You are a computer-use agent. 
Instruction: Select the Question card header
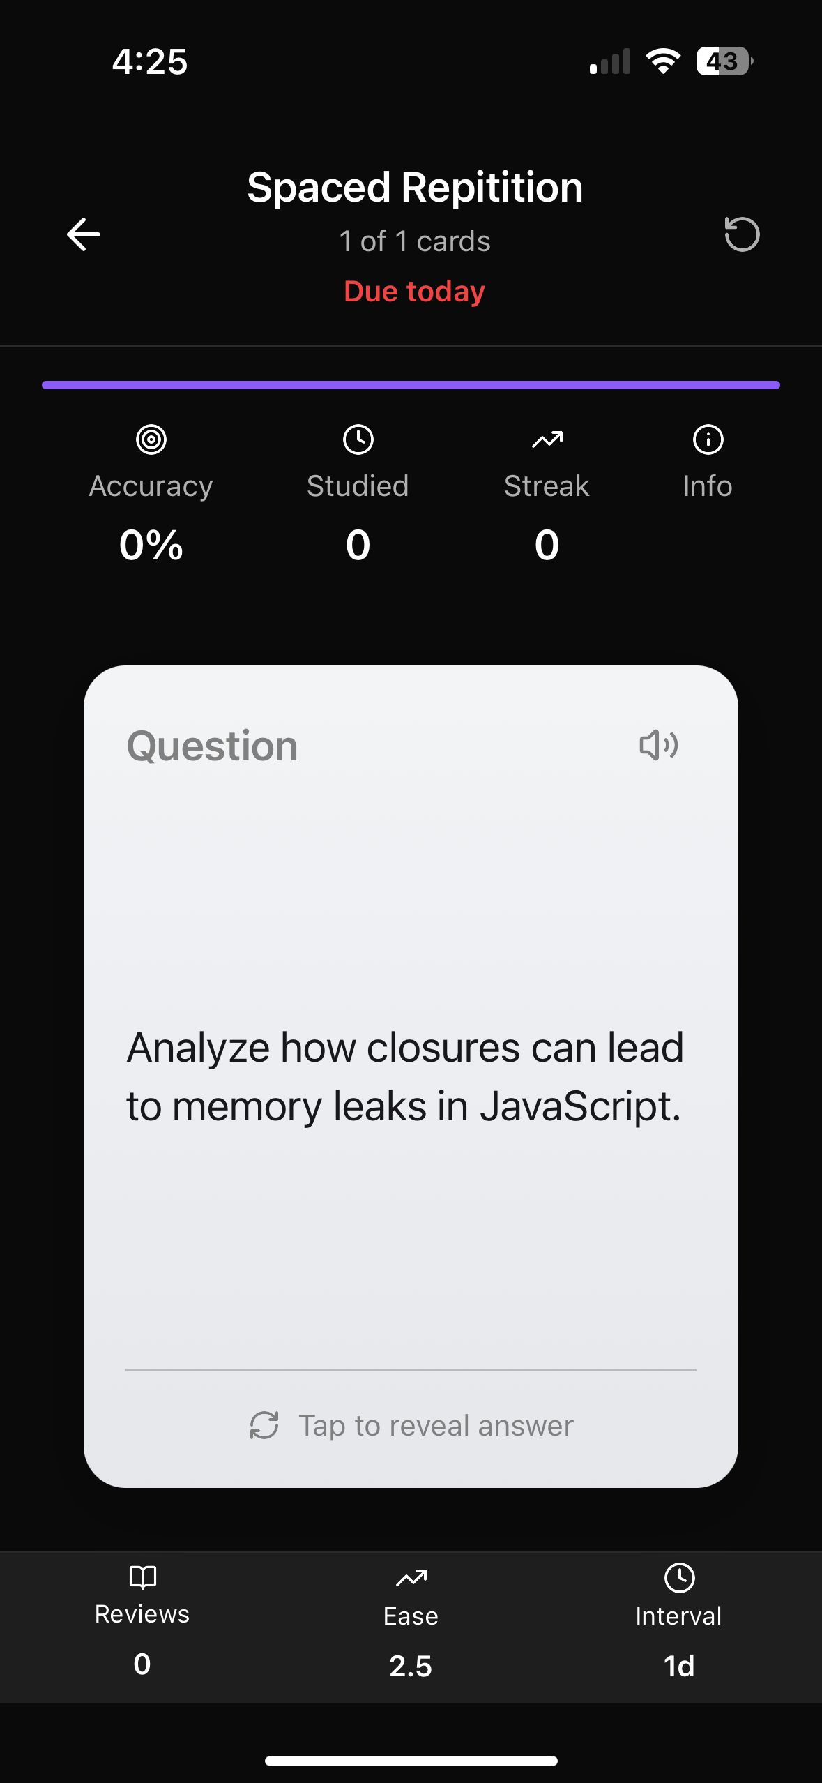(x=211, y=746)
